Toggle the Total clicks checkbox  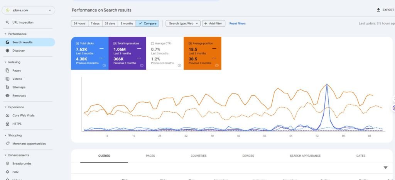pyautogui.click(x=77, y=43)
